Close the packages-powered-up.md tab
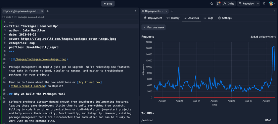 click(42, 11)
